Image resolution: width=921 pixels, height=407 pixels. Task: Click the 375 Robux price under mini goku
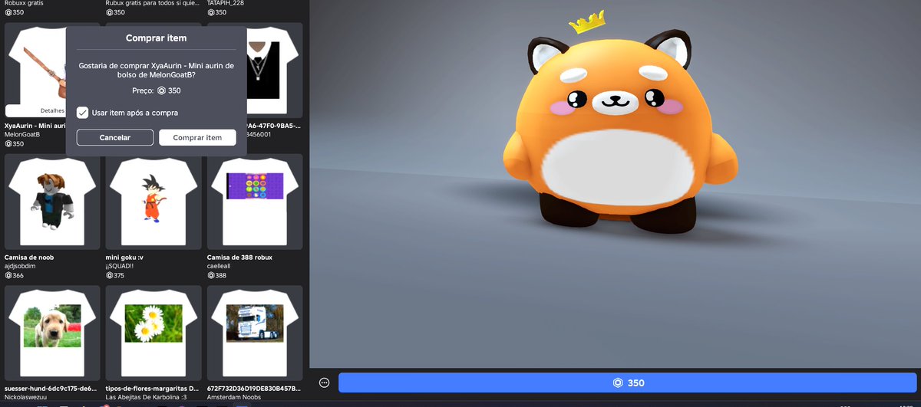click(115, 275)
